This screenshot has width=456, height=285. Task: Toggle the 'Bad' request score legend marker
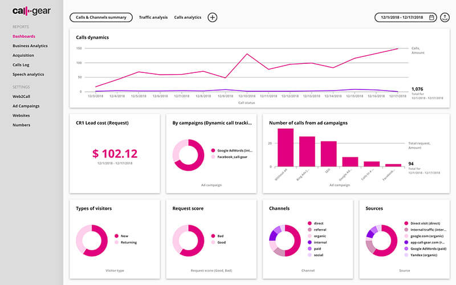213,235
